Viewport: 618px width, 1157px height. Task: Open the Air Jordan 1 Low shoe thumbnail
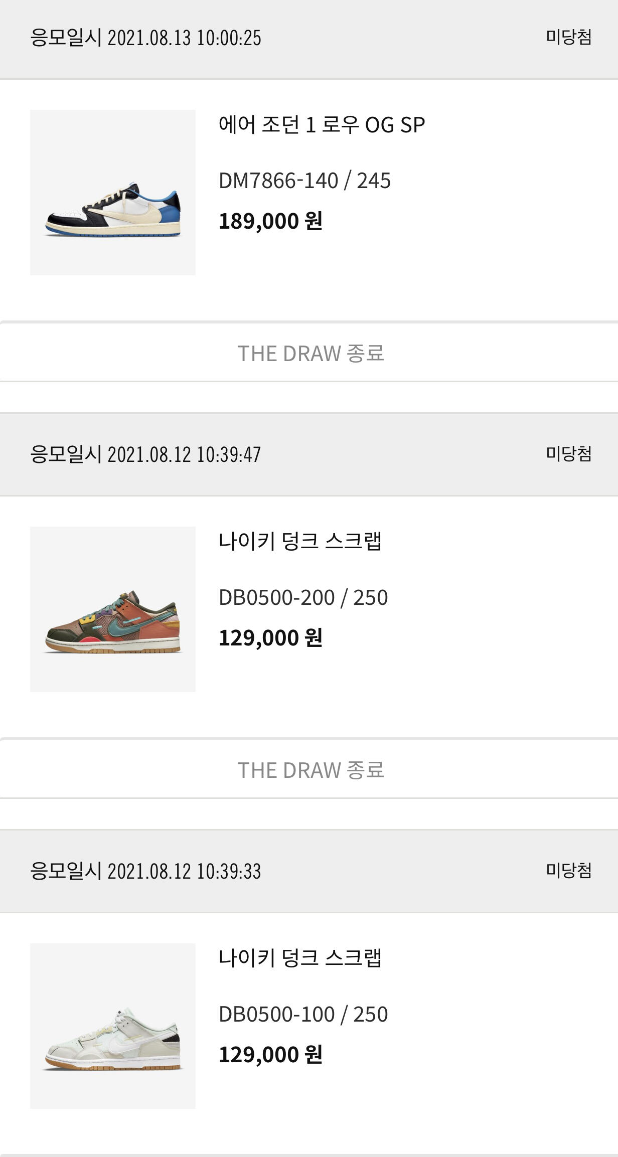[113, 193]
